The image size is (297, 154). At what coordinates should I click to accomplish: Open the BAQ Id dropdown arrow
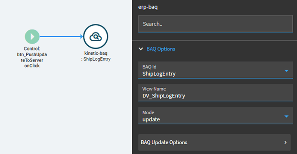click(286, 71)
